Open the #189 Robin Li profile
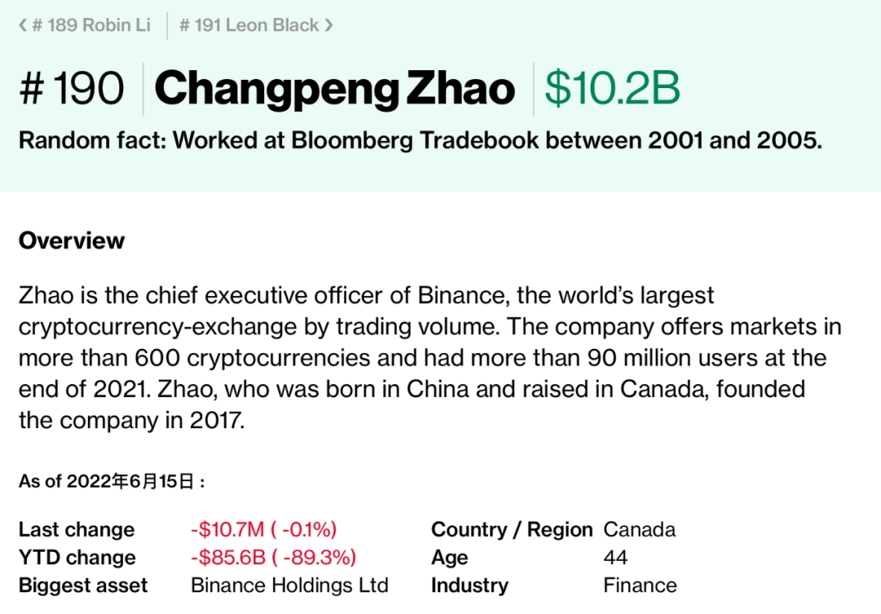Image resolution: width=881 pixels, height=614 pixels. 90,25
